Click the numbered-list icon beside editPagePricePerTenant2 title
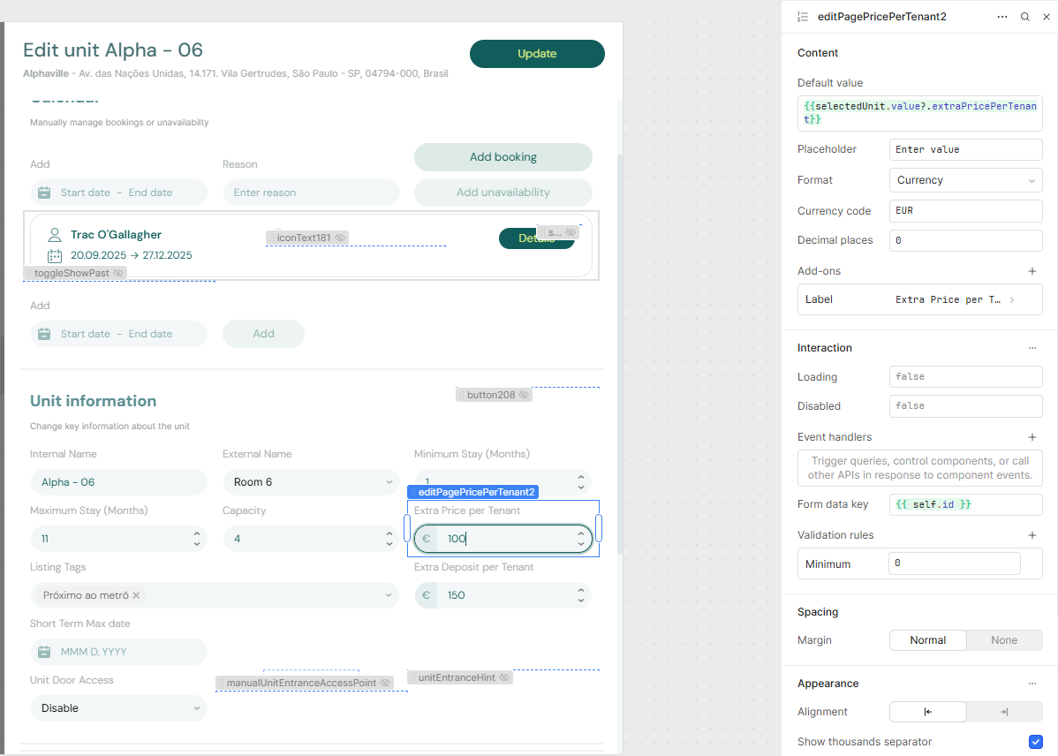Screen dimensions: 1058x756 pyautogui.click(x=802, y=16)
